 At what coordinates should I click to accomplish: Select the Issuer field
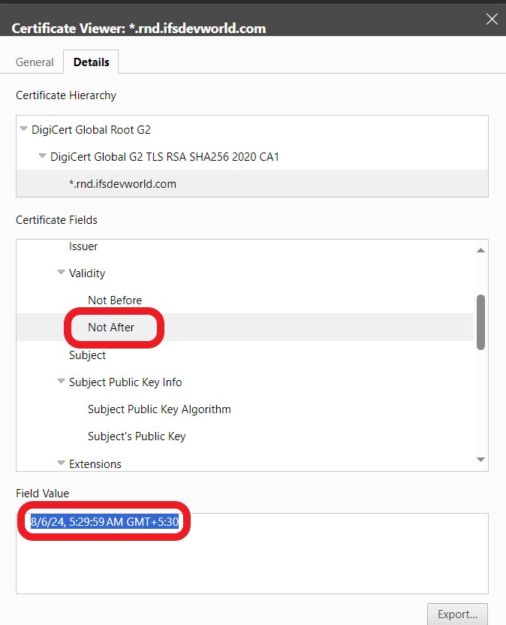83,246
